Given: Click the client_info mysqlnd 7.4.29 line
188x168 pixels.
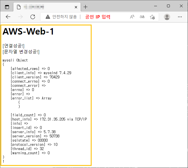Looking at the screenshot, I should [x=41, y=73].
